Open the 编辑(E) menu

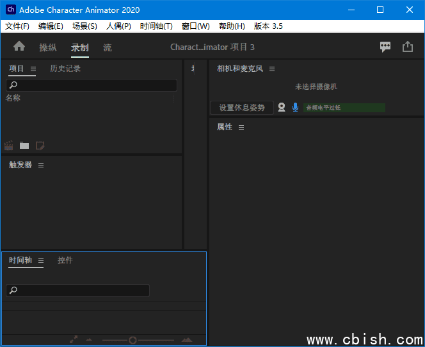pos(51,26)
